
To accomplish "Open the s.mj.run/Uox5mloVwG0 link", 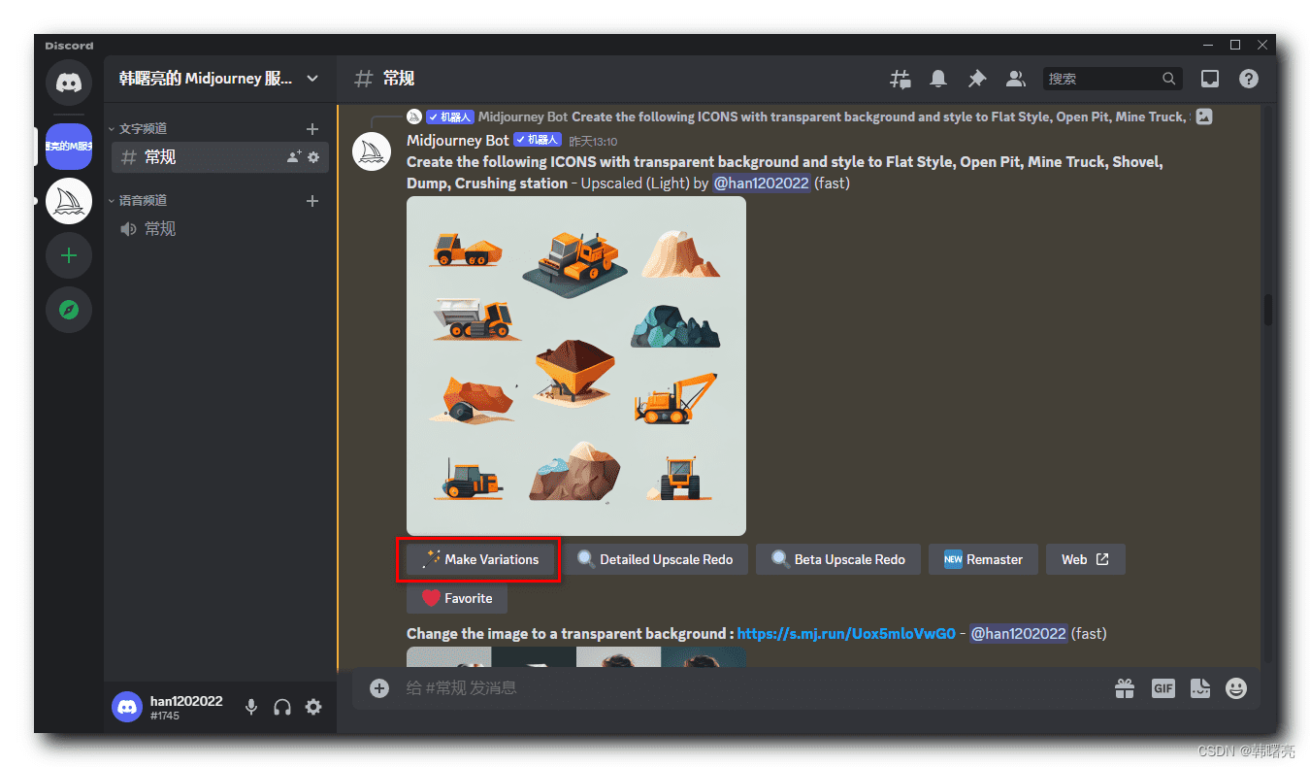I will click(846, 634).
